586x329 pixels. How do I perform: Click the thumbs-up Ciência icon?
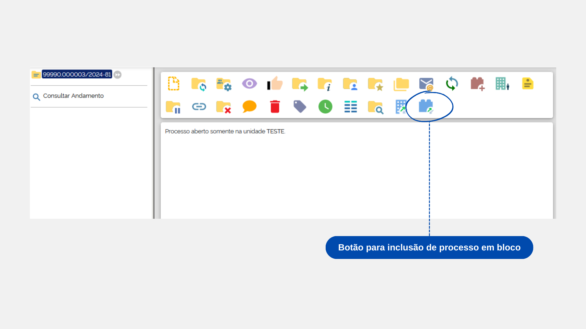pos(275,83)
